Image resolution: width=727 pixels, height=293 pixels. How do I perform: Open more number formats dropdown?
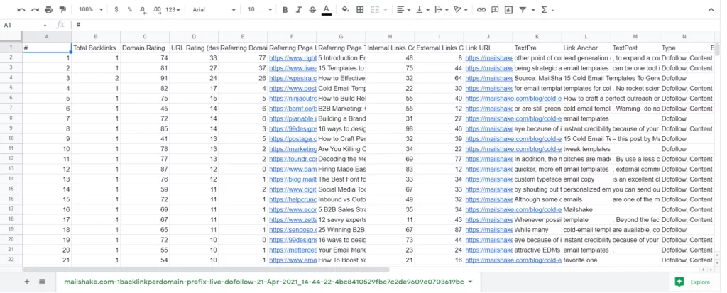coord(173,10)
